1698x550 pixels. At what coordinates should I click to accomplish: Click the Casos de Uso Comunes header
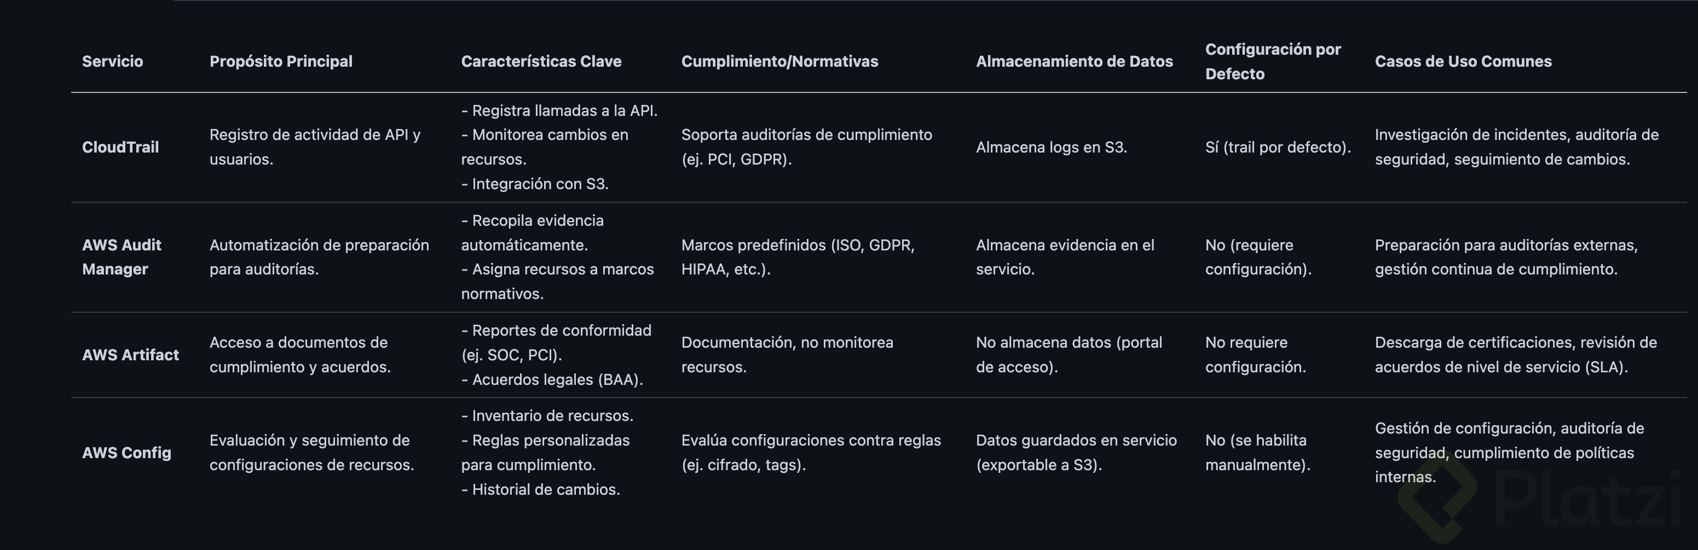(1463, 61)
